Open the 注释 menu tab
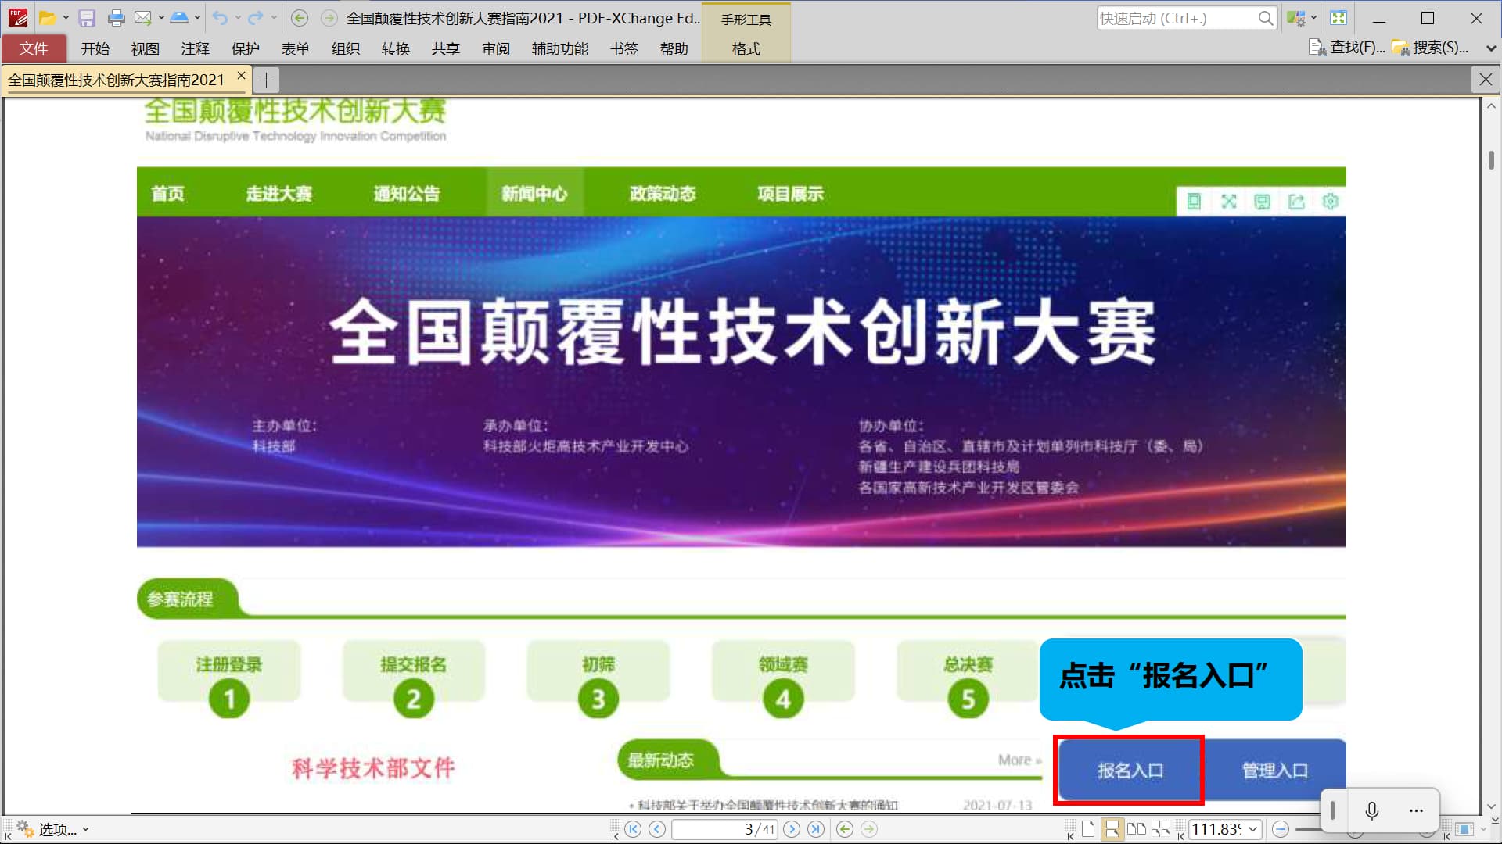Screen dimensions: 1502x844 [x=195, y=48]
